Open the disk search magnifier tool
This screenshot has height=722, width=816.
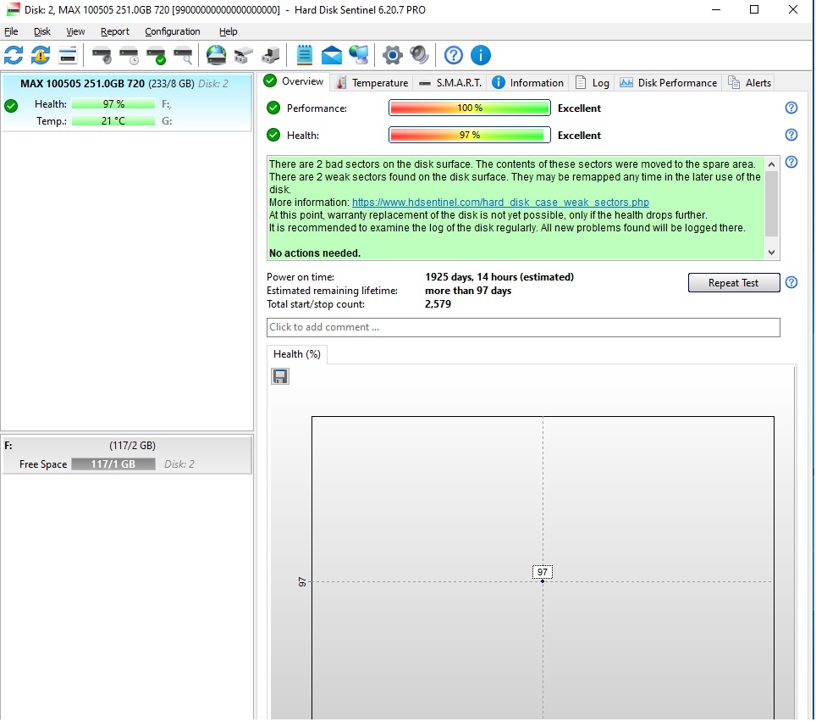tap(183, 55)
